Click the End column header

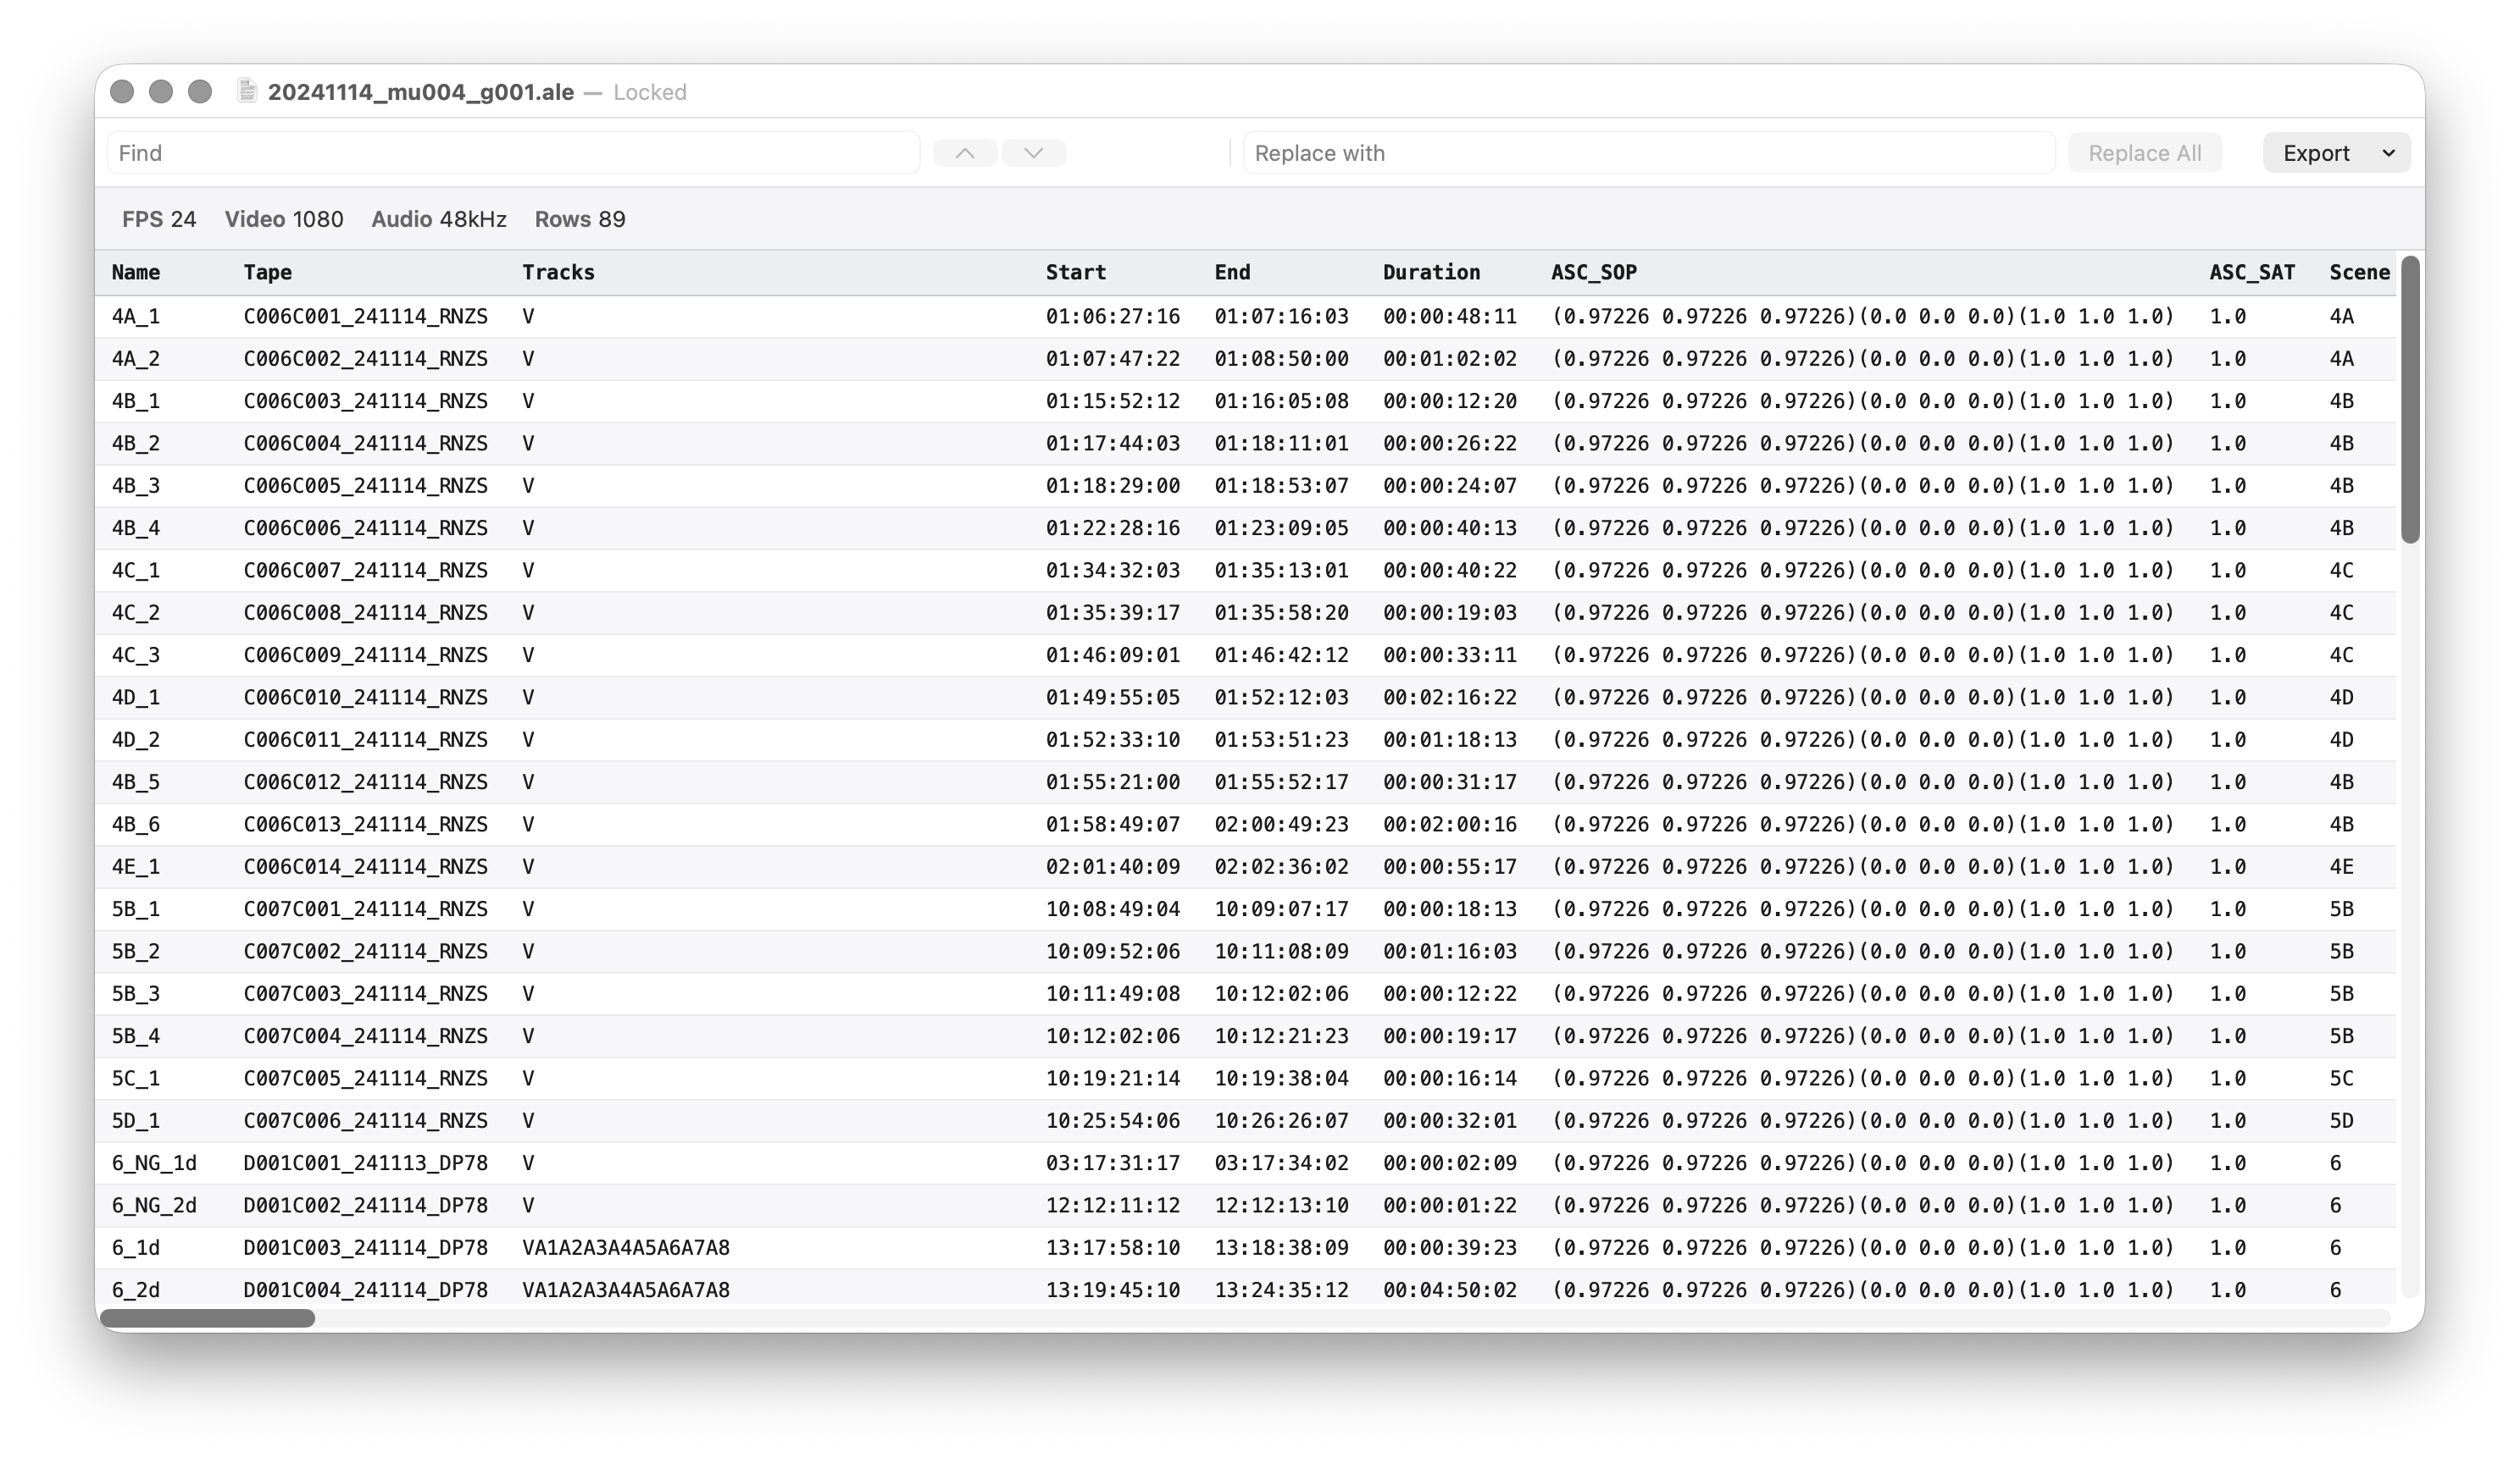pos(1232,272)
